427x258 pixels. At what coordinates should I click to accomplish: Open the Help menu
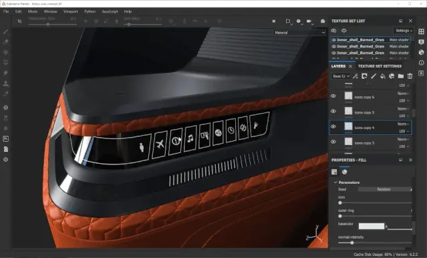[x=128, y=11]
